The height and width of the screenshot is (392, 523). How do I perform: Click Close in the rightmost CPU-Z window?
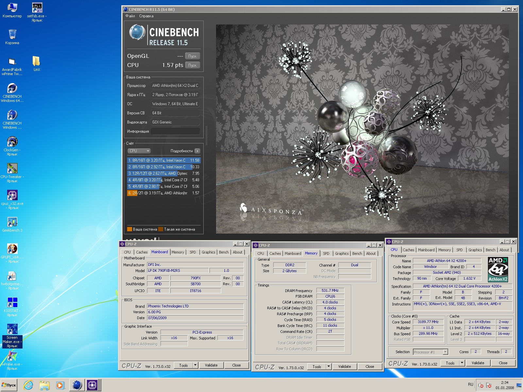503,363
